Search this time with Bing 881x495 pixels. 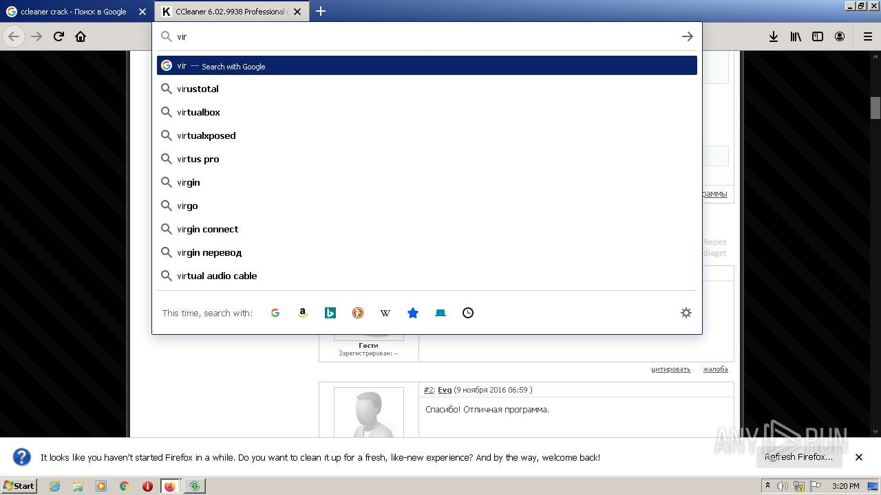(x=330, y=313)
